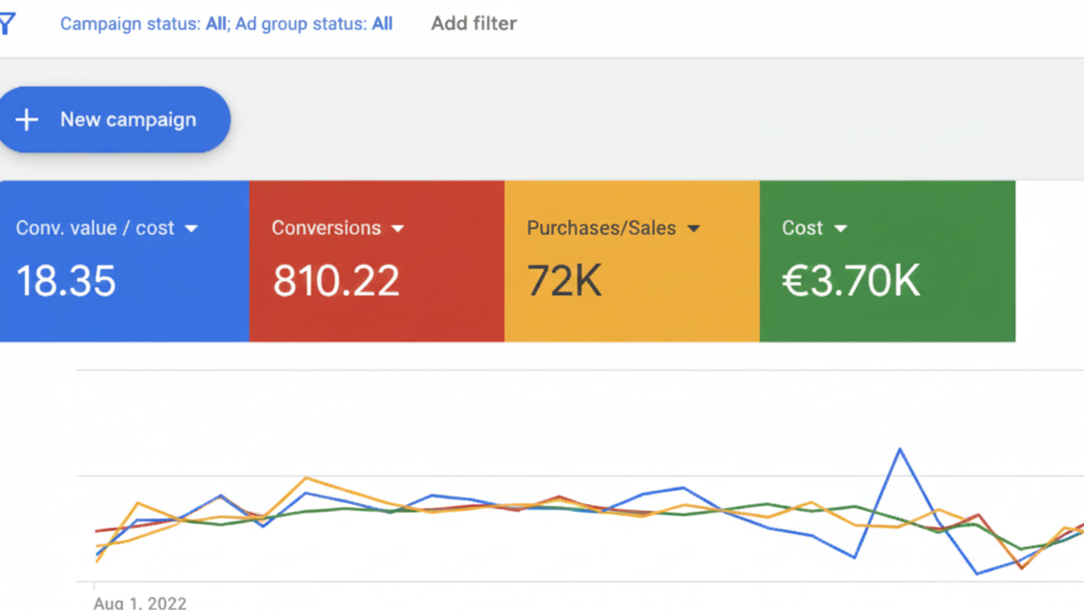This screenshot has width=1084, height=610.
Task: Click the tallest blue line peak on chart
Action: coord(900,450)
